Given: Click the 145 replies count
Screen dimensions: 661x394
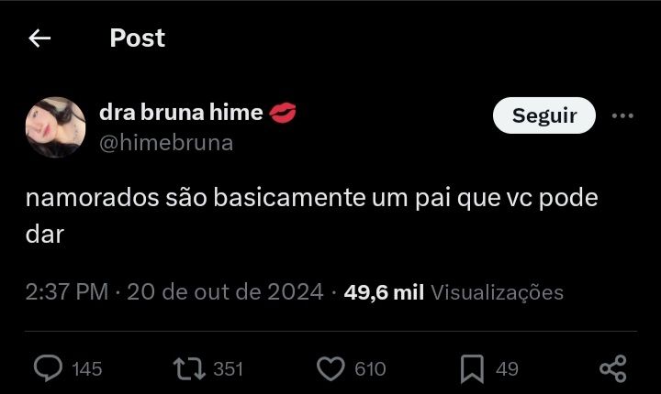Looking at the screenshot, I should tap(87, 369).
